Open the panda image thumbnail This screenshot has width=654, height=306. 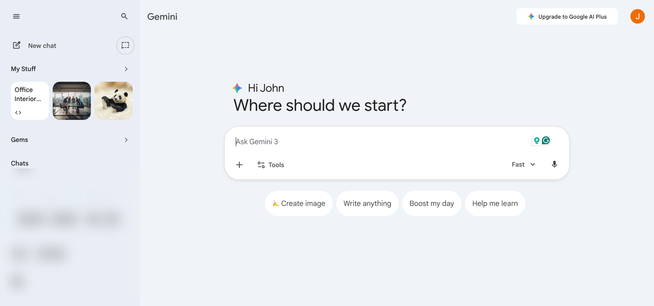113,101
